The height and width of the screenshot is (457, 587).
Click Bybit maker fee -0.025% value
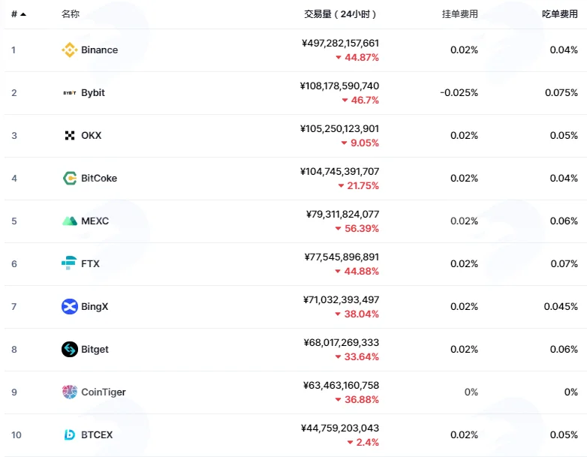(x=459, y=93)
